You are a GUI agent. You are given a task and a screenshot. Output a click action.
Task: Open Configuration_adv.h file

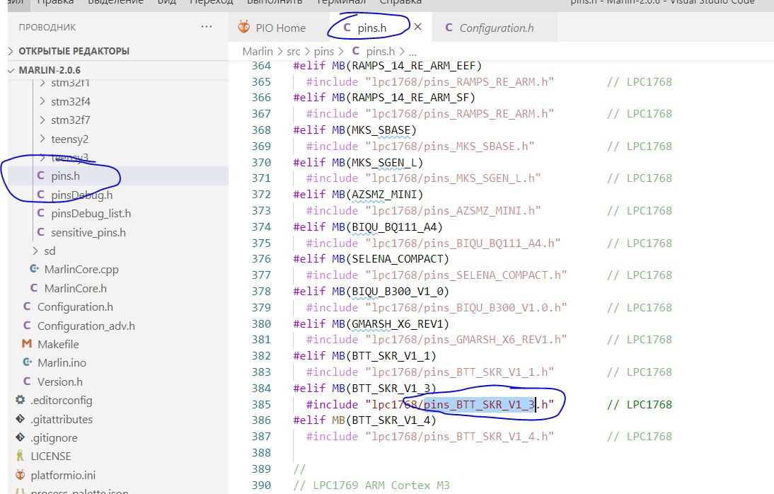pyautogui.click(x=86, y=326)
